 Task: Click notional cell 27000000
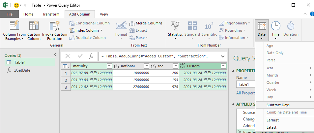(x=131, y=87)
